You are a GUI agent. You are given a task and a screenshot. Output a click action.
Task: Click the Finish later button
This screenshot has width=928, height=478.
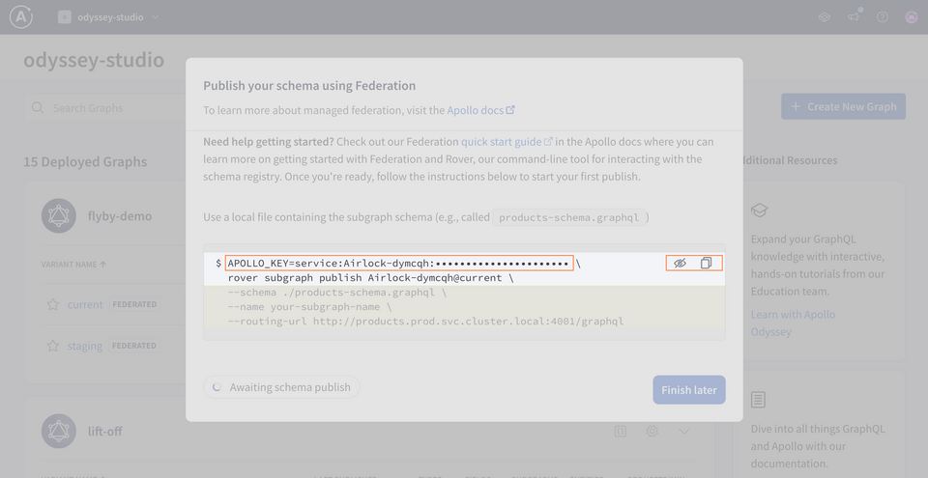pos(689,390)
